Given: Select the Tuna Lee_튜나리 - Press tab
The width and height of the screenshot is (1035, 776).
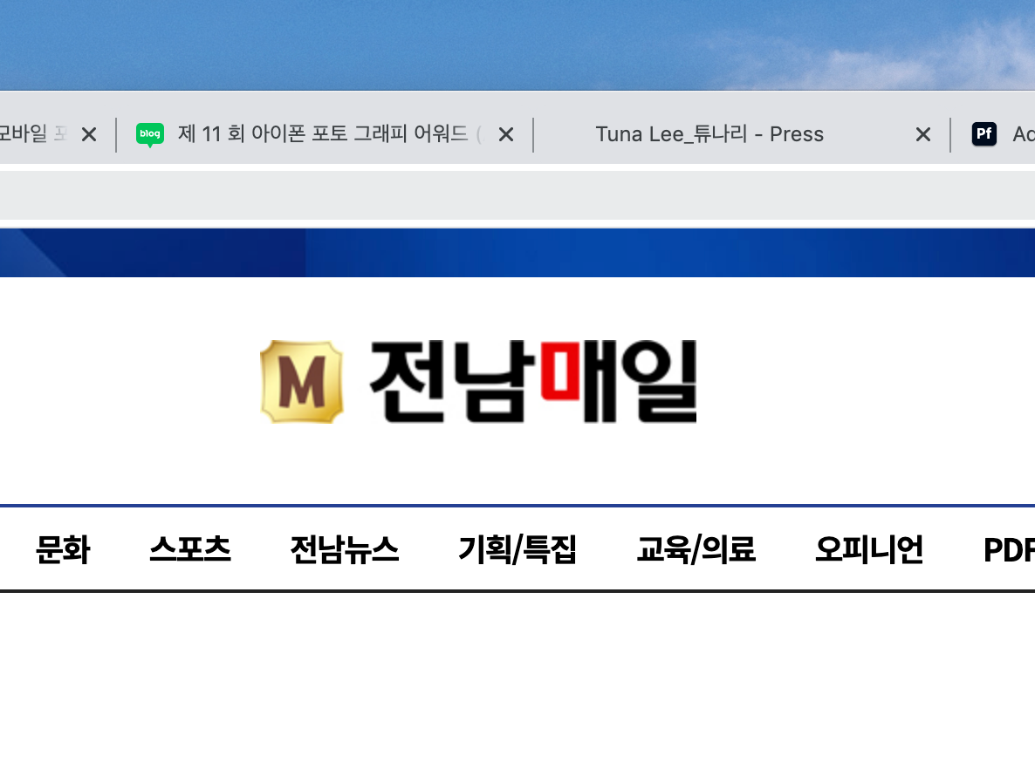Looking at the screenshot, I should 742,134.
